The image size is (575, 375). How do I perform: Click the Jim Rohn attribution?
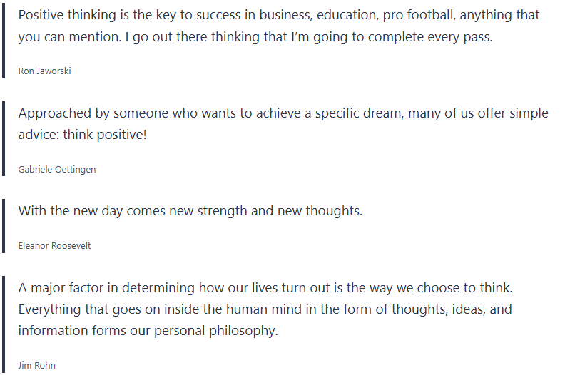(36, 365)
